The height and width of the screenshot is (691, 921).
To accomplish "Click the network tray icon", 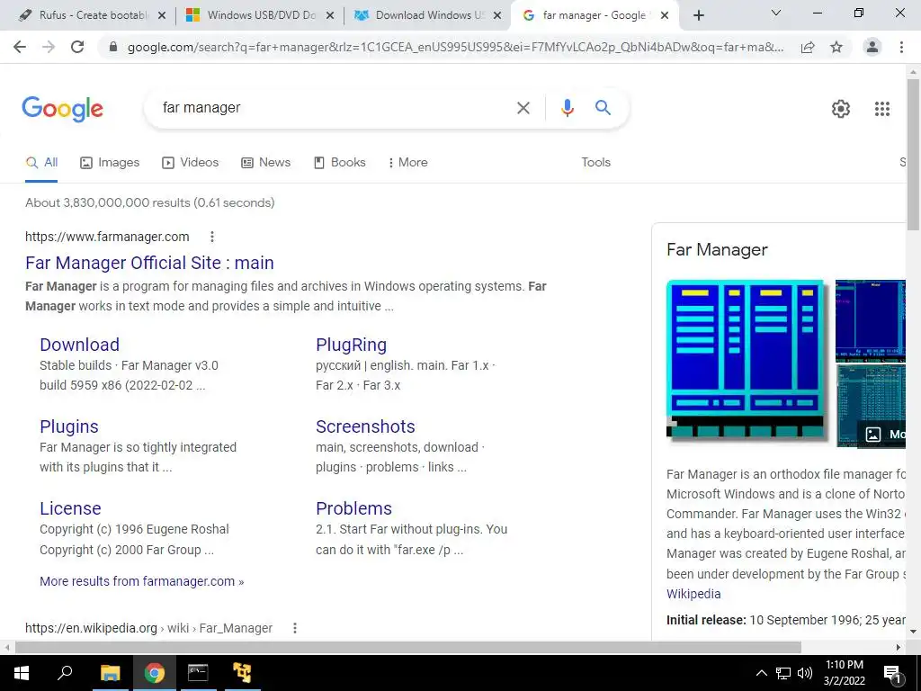I will click(x=783, y=673).
